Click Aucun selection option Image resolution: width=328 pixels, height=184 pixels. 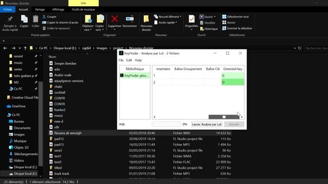click(229, 22)
